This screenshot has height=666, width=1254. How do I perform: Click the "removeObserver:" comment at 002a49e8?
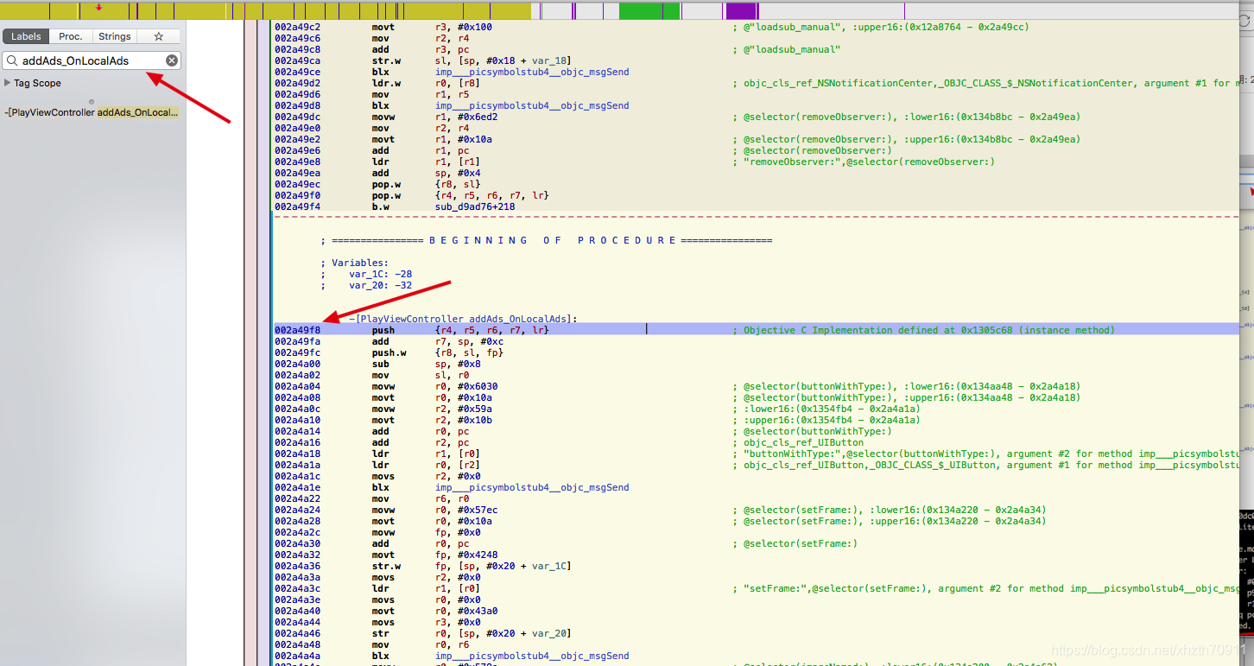(x=863, y=162)
